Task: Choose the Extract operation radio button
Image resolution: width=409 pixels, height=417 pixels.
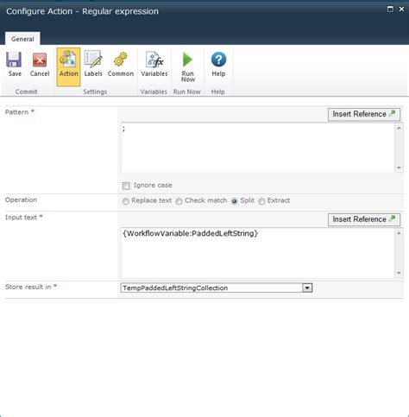Action: [x=261, y=201]
